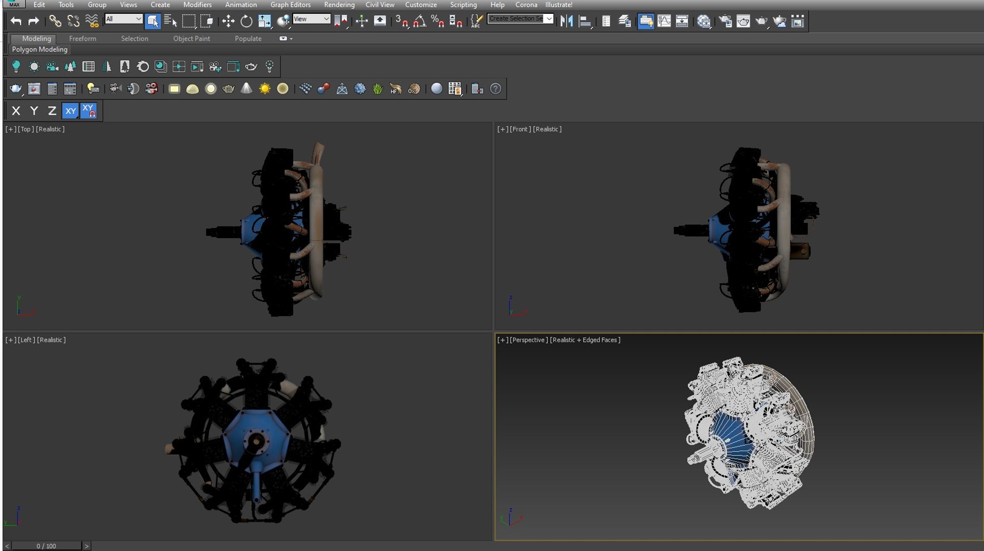
Task: Click the Polygon Modeling panel button
Action: [40, 49]
